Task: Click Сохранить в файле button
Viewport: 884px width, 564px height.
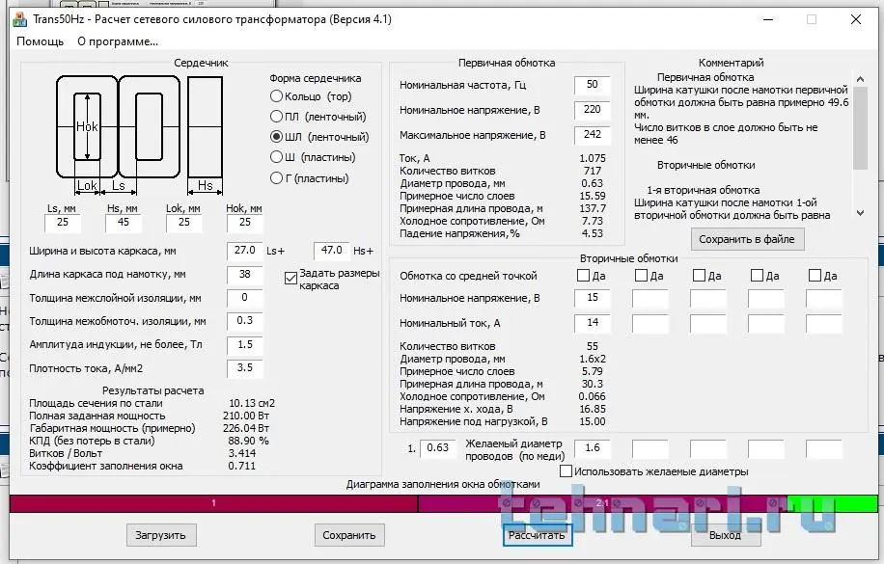Action: click(747, 239)
